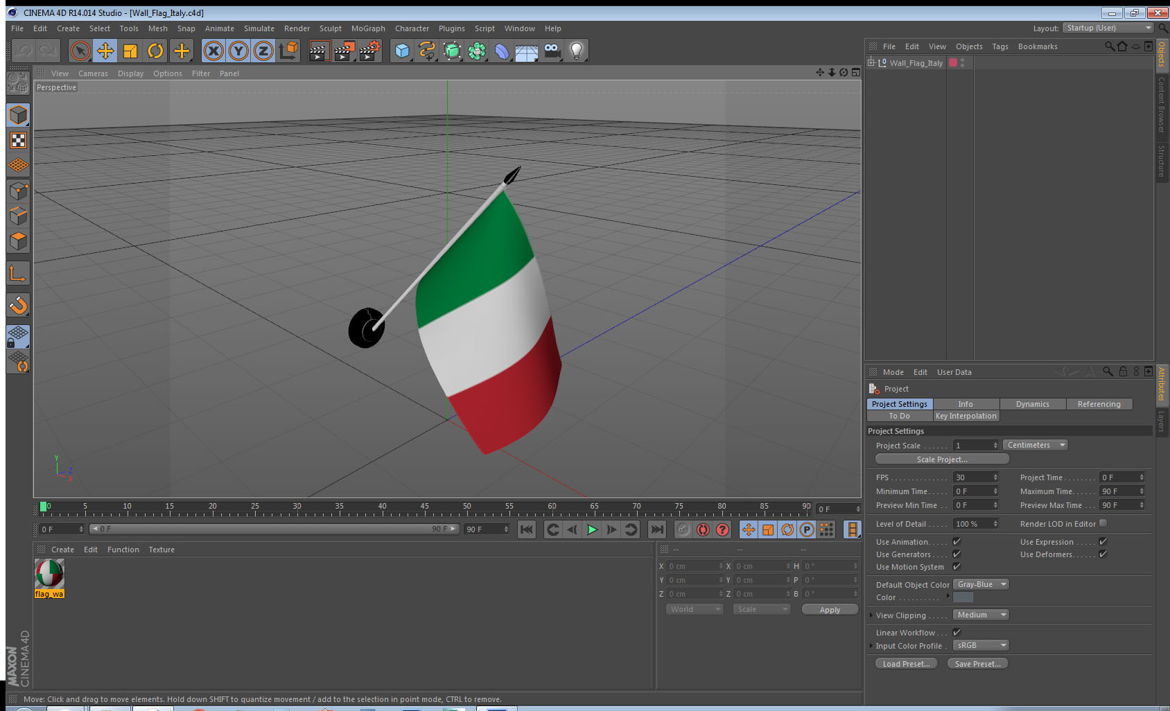Render to Picture Viewer
This screenshot has height=711, width=1170.
[x=344, y=51]
